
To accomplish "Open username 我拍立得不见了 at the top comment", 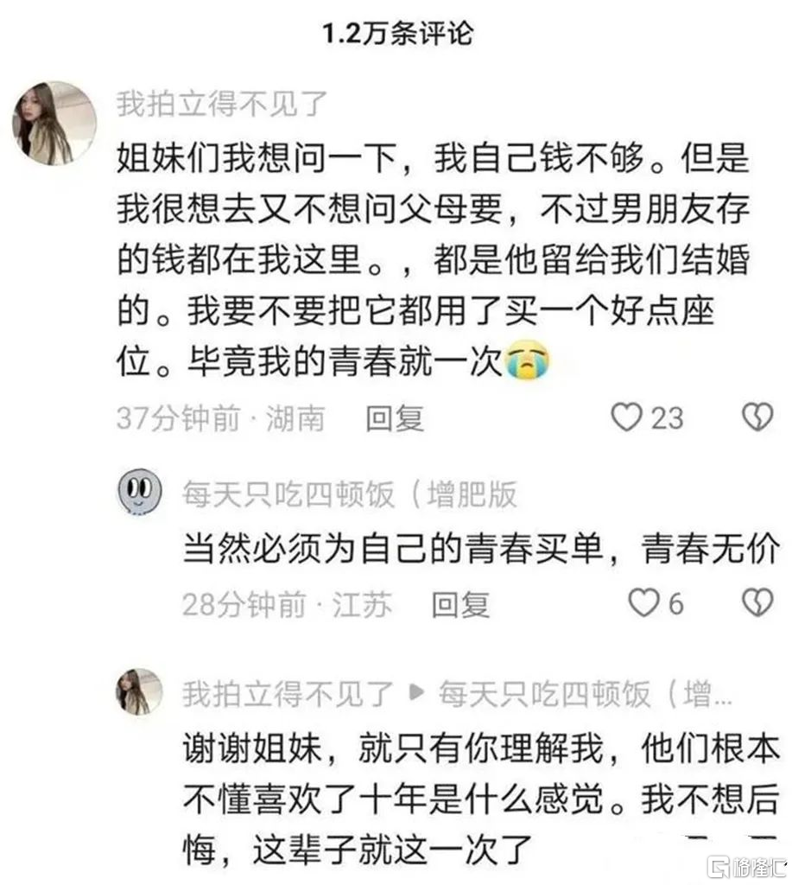I will [x=222, y=104].
